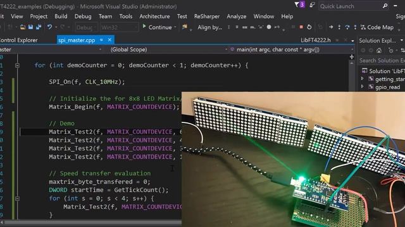Restart debugging via the circular arrow

click(x=309, y=27)
